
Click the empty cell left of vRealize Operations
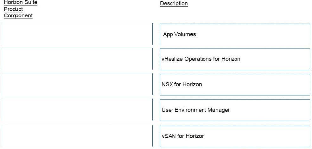pyautogui.click(x=77, y=59)
